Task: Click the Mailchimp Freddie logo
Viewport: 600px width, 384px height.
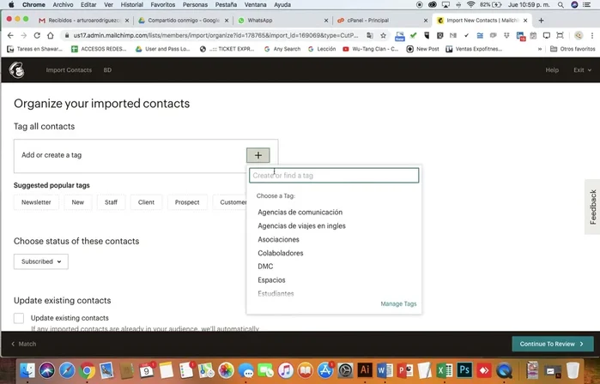Action: tap(17, 70)
